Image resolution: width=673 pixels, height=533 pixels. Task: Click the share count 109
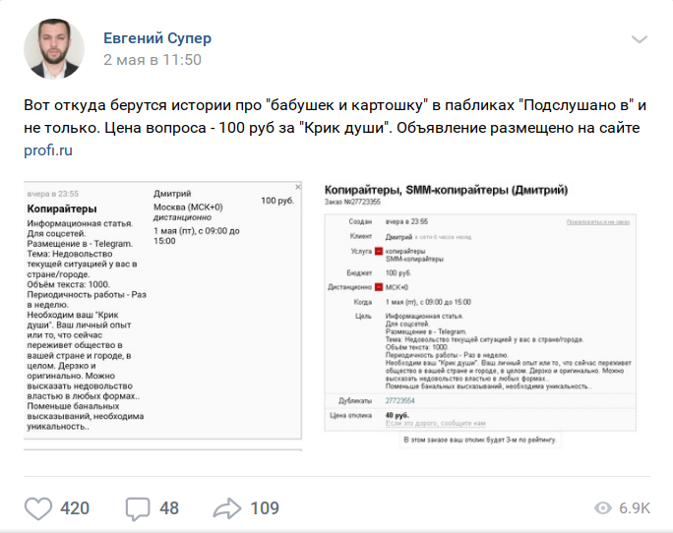(x=265, y=508)
